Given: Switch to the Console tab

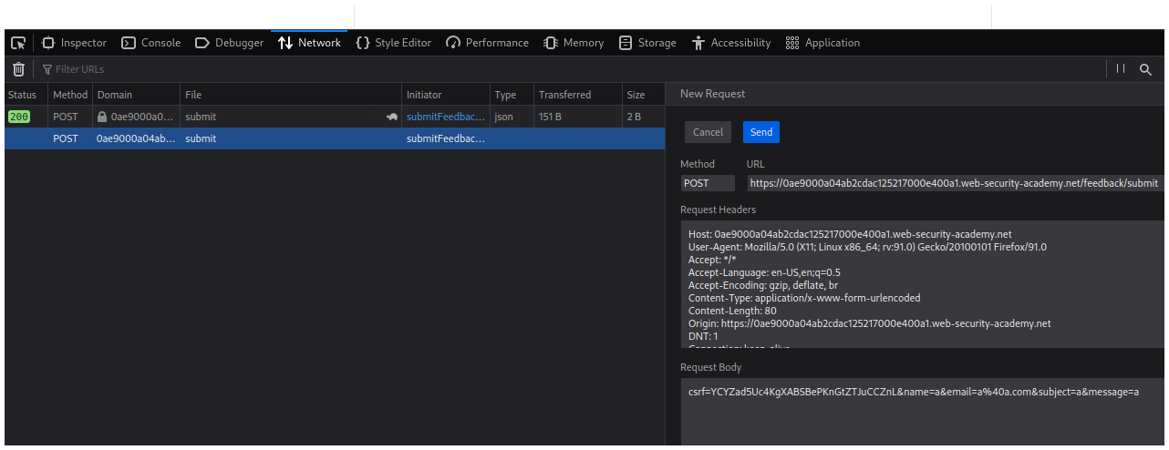Looking at the screenshot, I should pyautogui.click(x=151, y=43).
